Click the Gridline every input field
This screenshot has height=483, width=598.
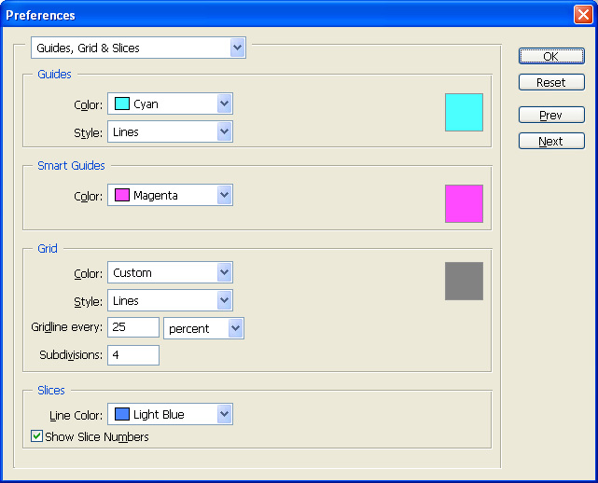(133, 327)
